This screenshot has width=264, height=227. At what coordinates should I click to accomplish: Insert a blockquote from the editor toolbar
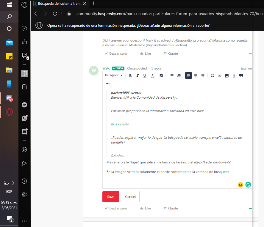[241, 75]
